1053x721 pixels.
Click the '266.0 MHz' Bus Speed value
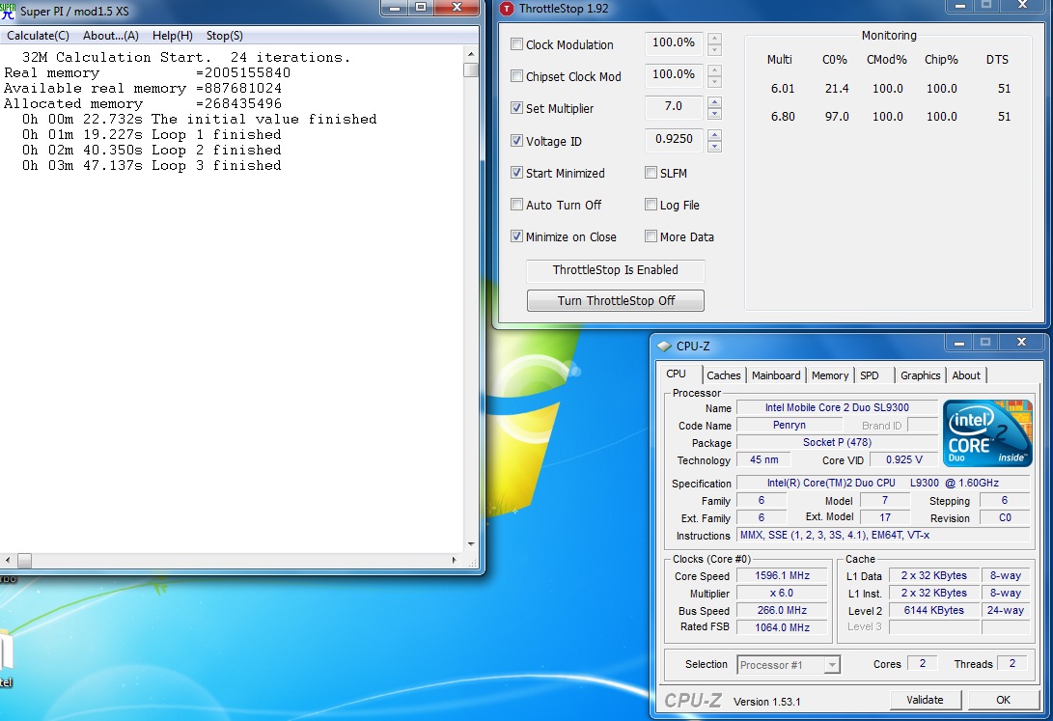pos(782,610)
